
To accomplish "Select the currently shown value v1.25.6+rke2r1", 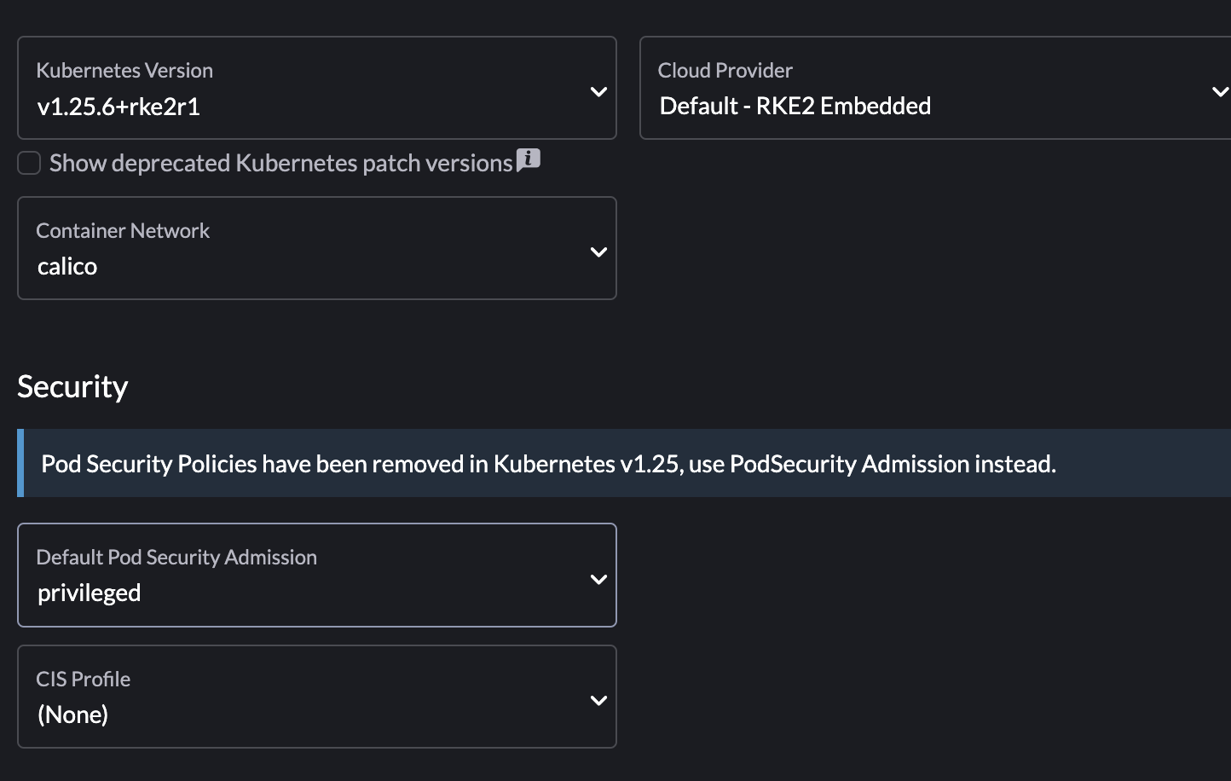I will [x=117, y=106].
